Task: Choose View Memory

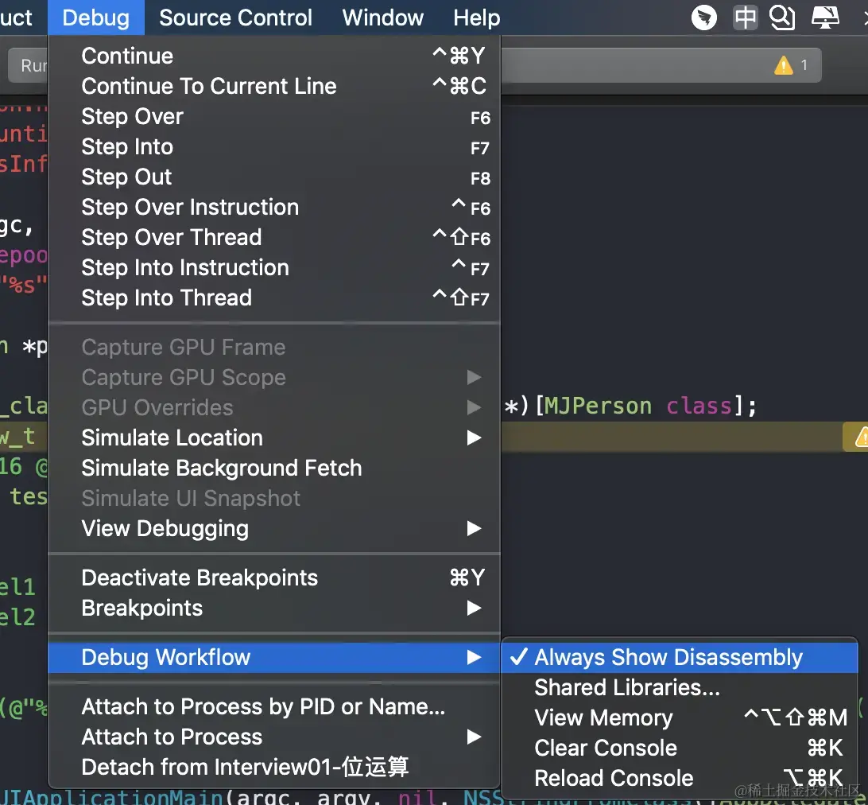Action: click(x=680, y=718)
